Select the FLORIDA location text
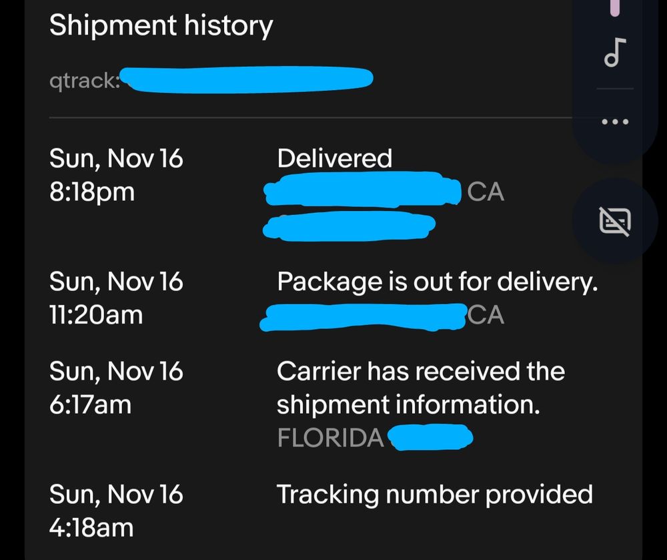The width and height of the screenshot is (667, 560). point(329,438)
